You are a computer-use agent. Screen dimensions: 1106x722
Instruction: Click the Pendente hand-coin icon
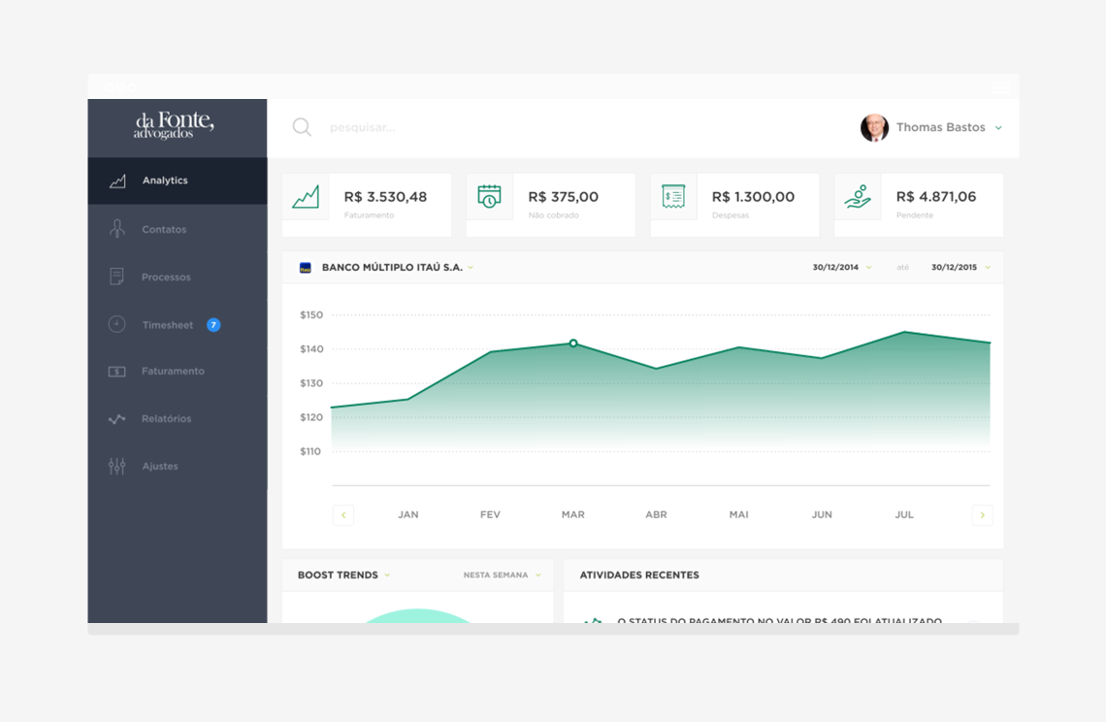858,197
